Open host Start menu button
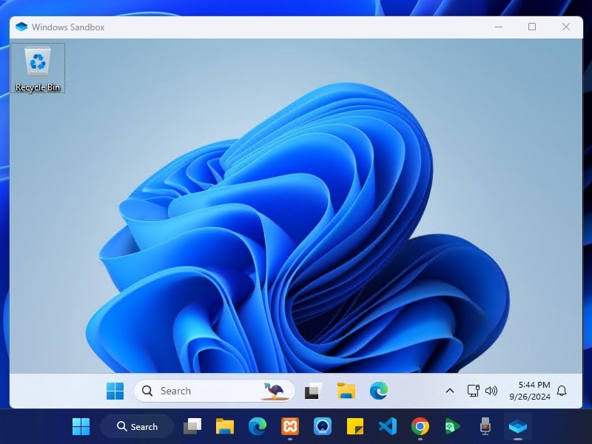The image size is (592, 444). [x=81, y=426]
